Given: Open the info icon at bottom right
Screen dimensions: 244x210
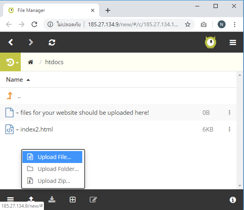Looking at the screenshot, I should [x=233, y=200].
